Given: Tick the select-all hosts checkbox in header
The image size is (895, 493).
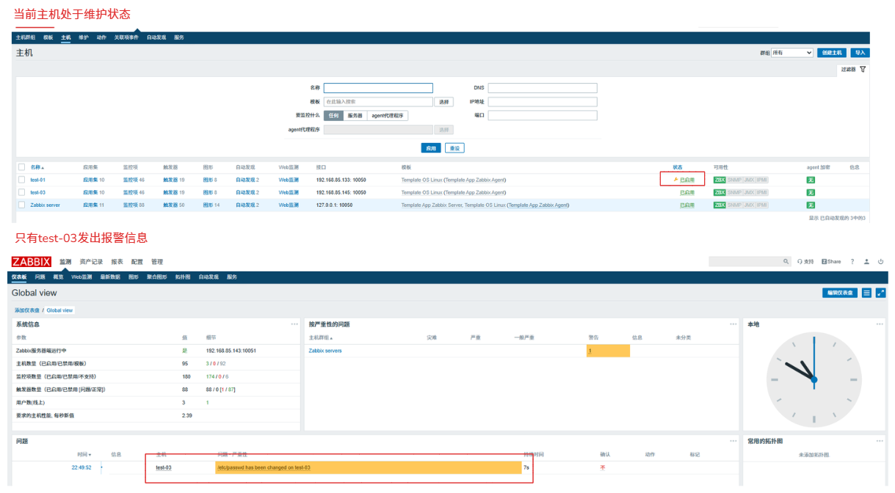Looking at the screenshot, I should click(21, 167).
